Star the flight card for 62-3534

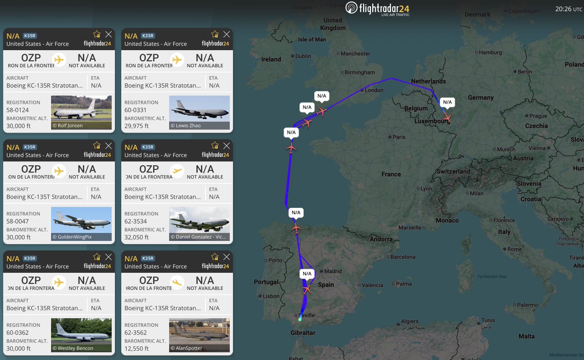215,145
